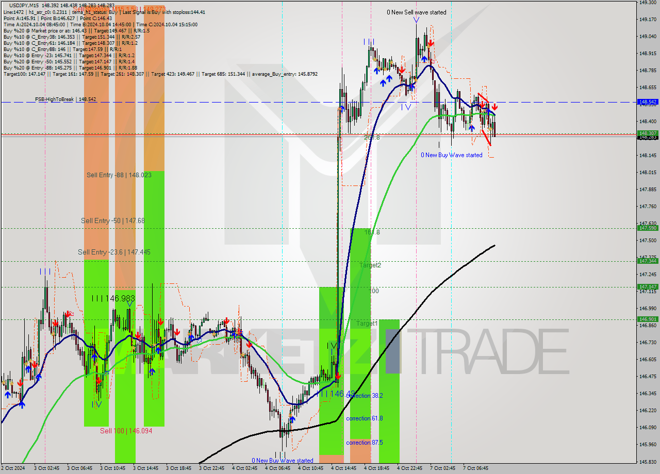The width and height of the screenshot is (660, 474).
Task: Click the '7 Oct 06:45' time axis label
Action: click(x=476, y=468)
